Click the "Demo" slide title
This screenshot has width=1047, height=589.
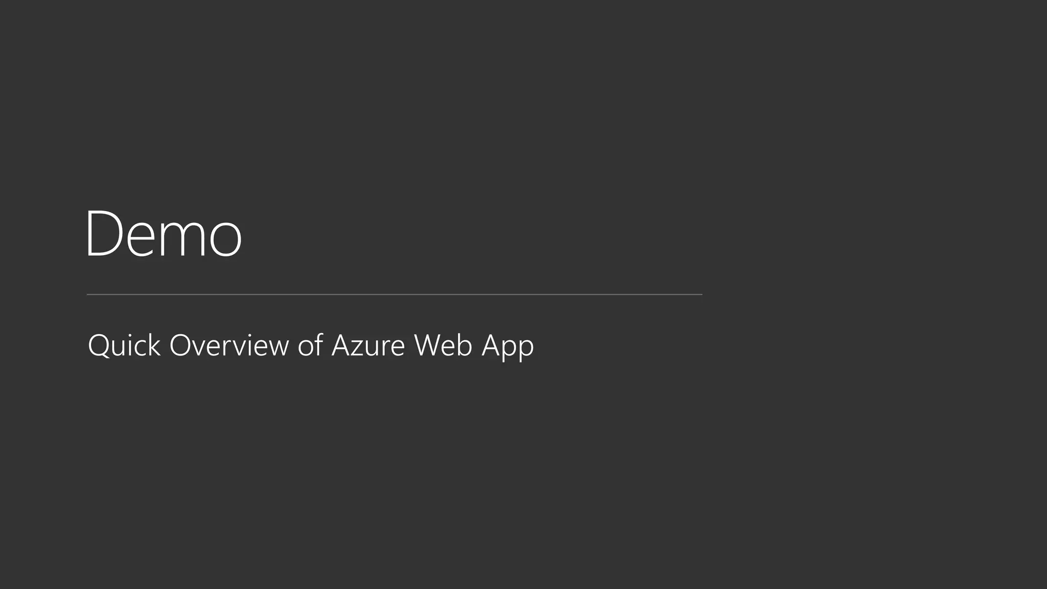(x=164, y=234)
